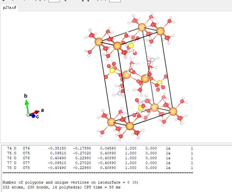Select the O78 atom label in output
The image size is (232, 192).
tap(26, 168)
